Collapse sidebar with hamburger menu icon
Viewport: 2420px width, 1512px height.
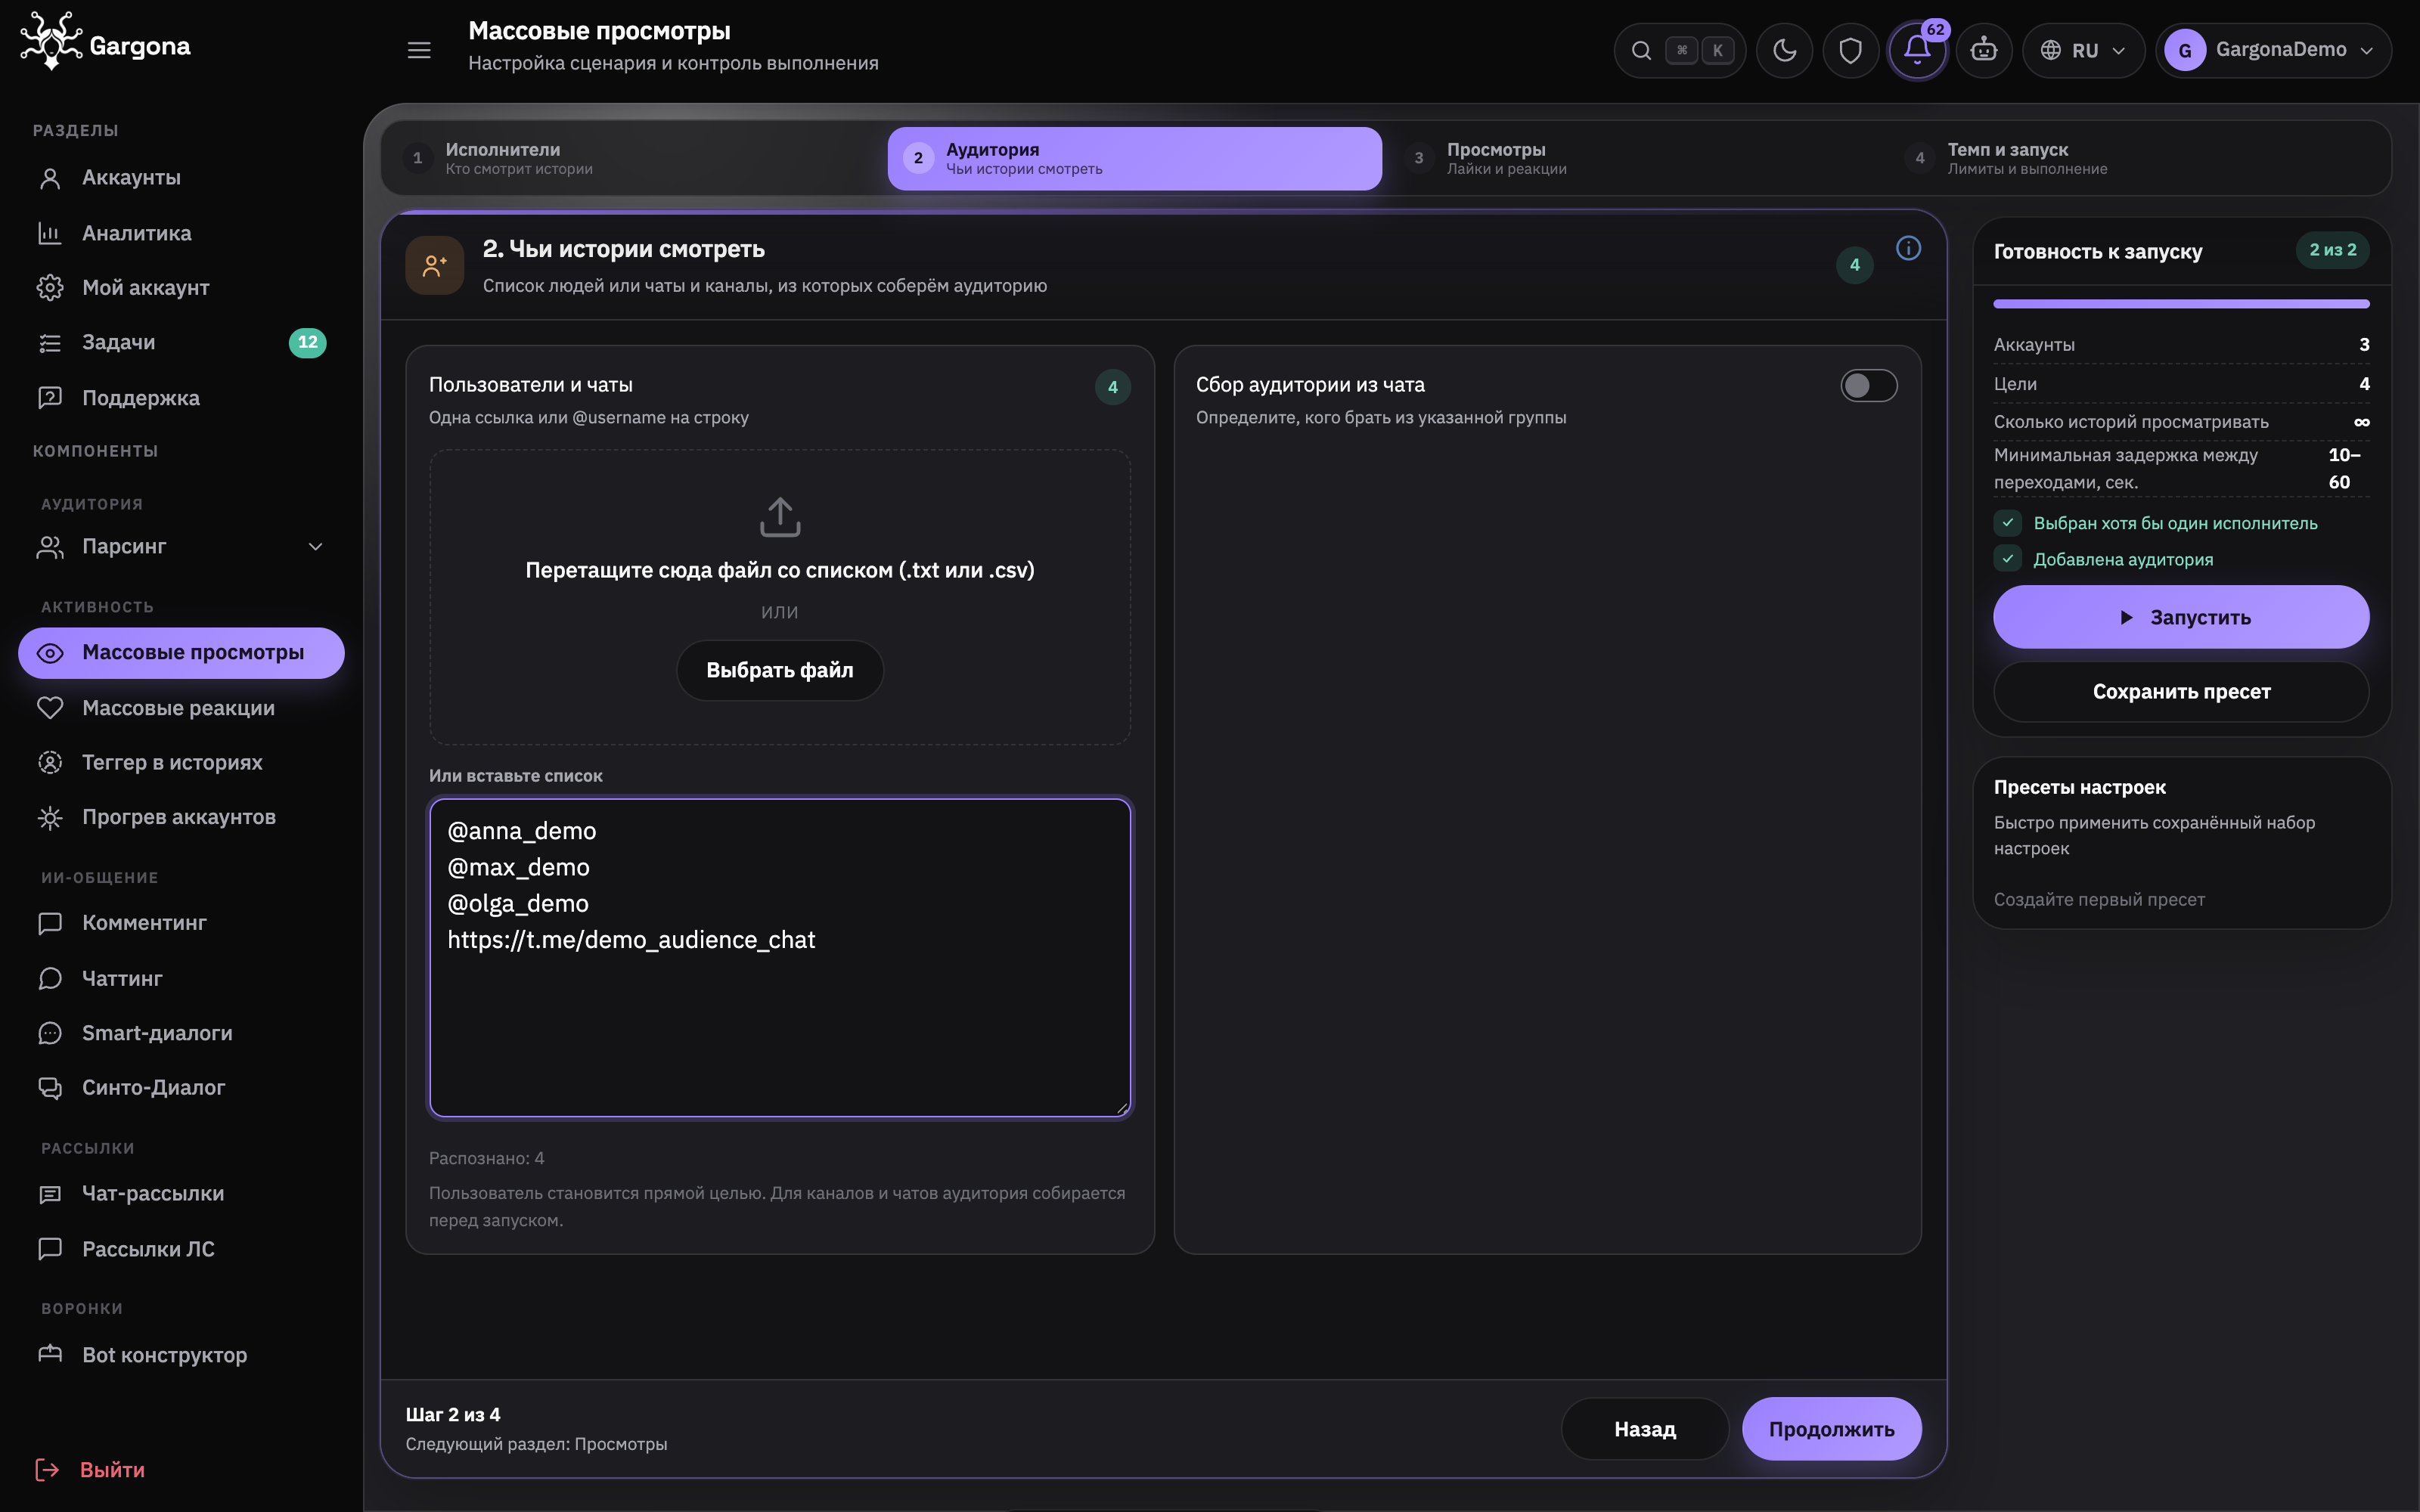419,50
